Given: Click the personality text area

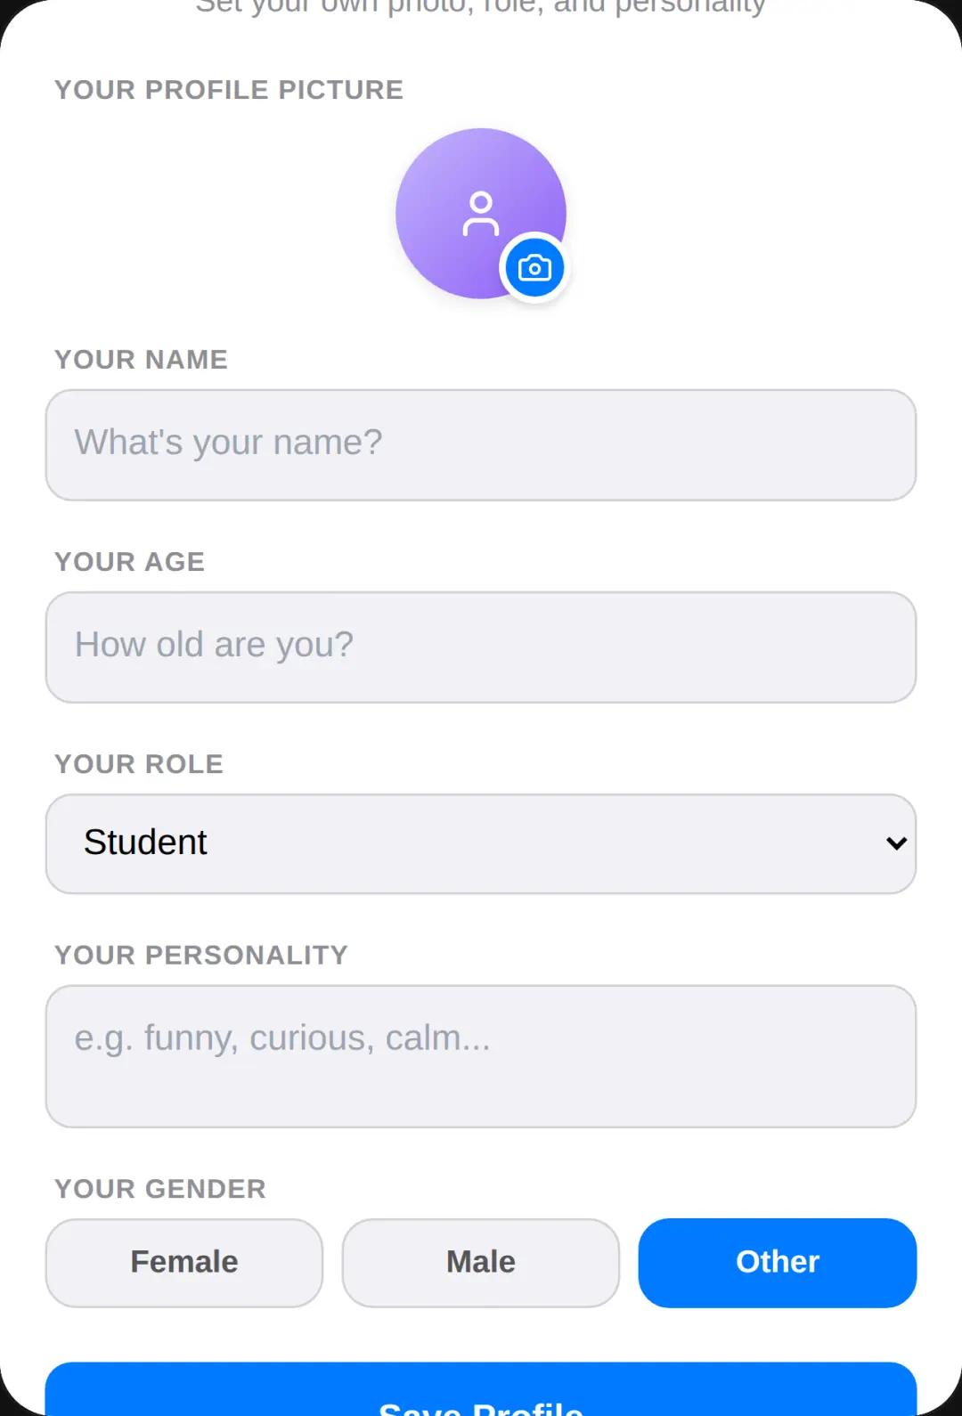Looking at the screenshot, I should point(481,1056).
